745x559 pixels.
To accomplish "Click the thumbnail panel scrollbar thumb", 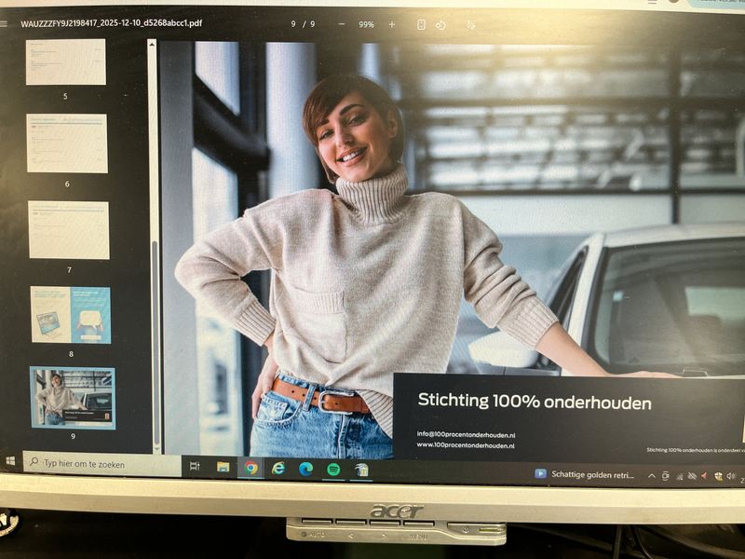I will click(x=155, y=342).
